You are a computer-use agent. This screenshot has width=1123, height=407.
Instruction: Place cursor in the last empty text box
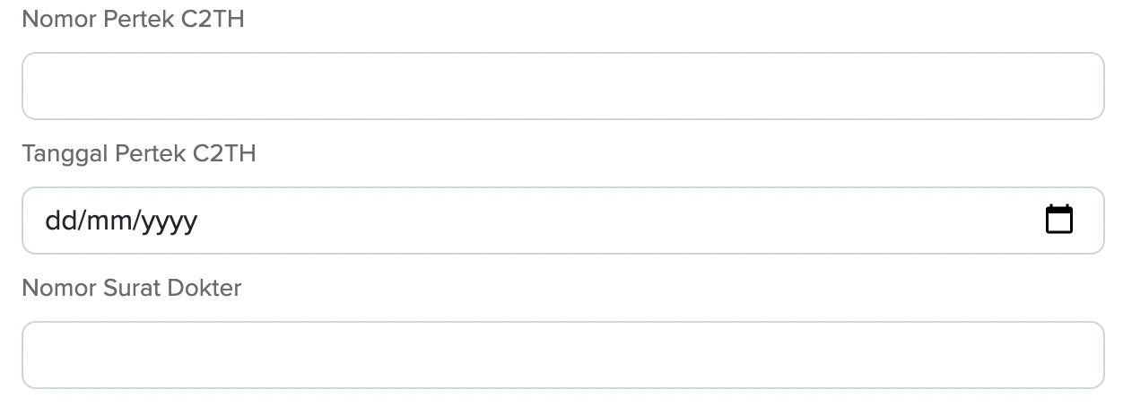pos(562,355)
